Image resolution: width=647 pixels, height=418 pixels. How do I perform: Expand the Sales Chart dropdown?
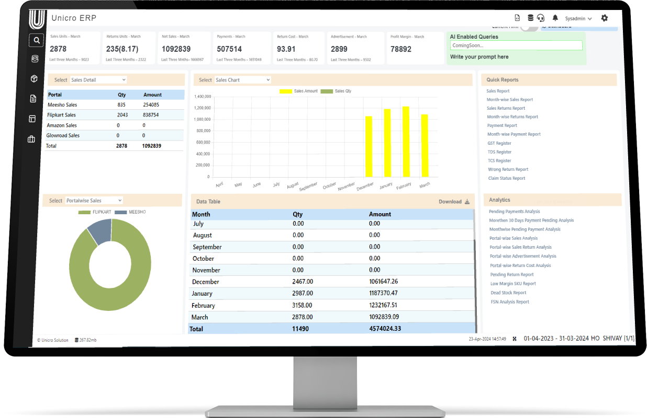point(242,80)
